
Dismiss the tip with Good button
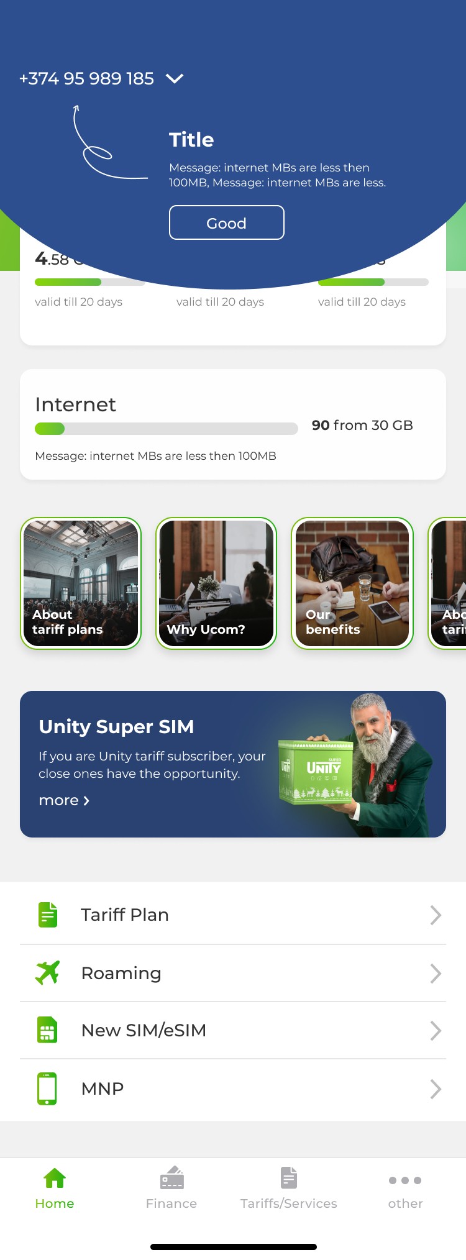coord(227,222)
